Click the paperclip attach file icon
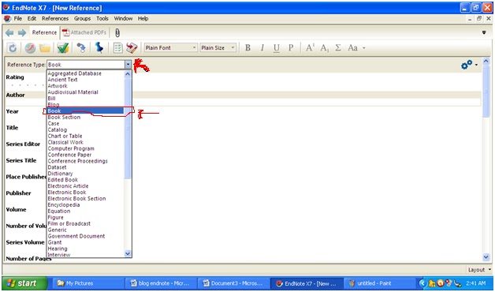495x292 pixels. pos(117,32)
